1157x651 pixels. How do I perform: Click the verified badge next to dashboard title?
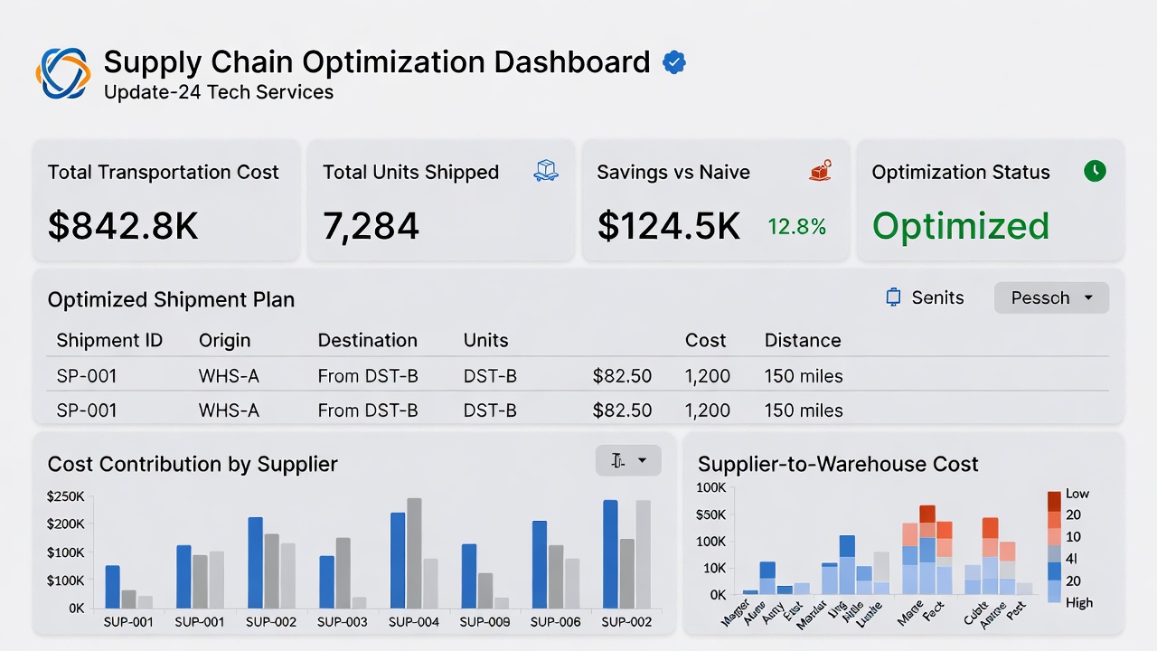[x=674, y=61]
